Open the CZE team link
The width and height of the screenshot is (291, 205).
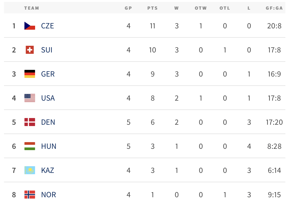pos(47,26)
